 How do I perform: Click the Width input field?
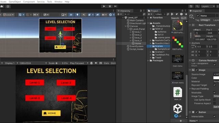pos(200,40)
